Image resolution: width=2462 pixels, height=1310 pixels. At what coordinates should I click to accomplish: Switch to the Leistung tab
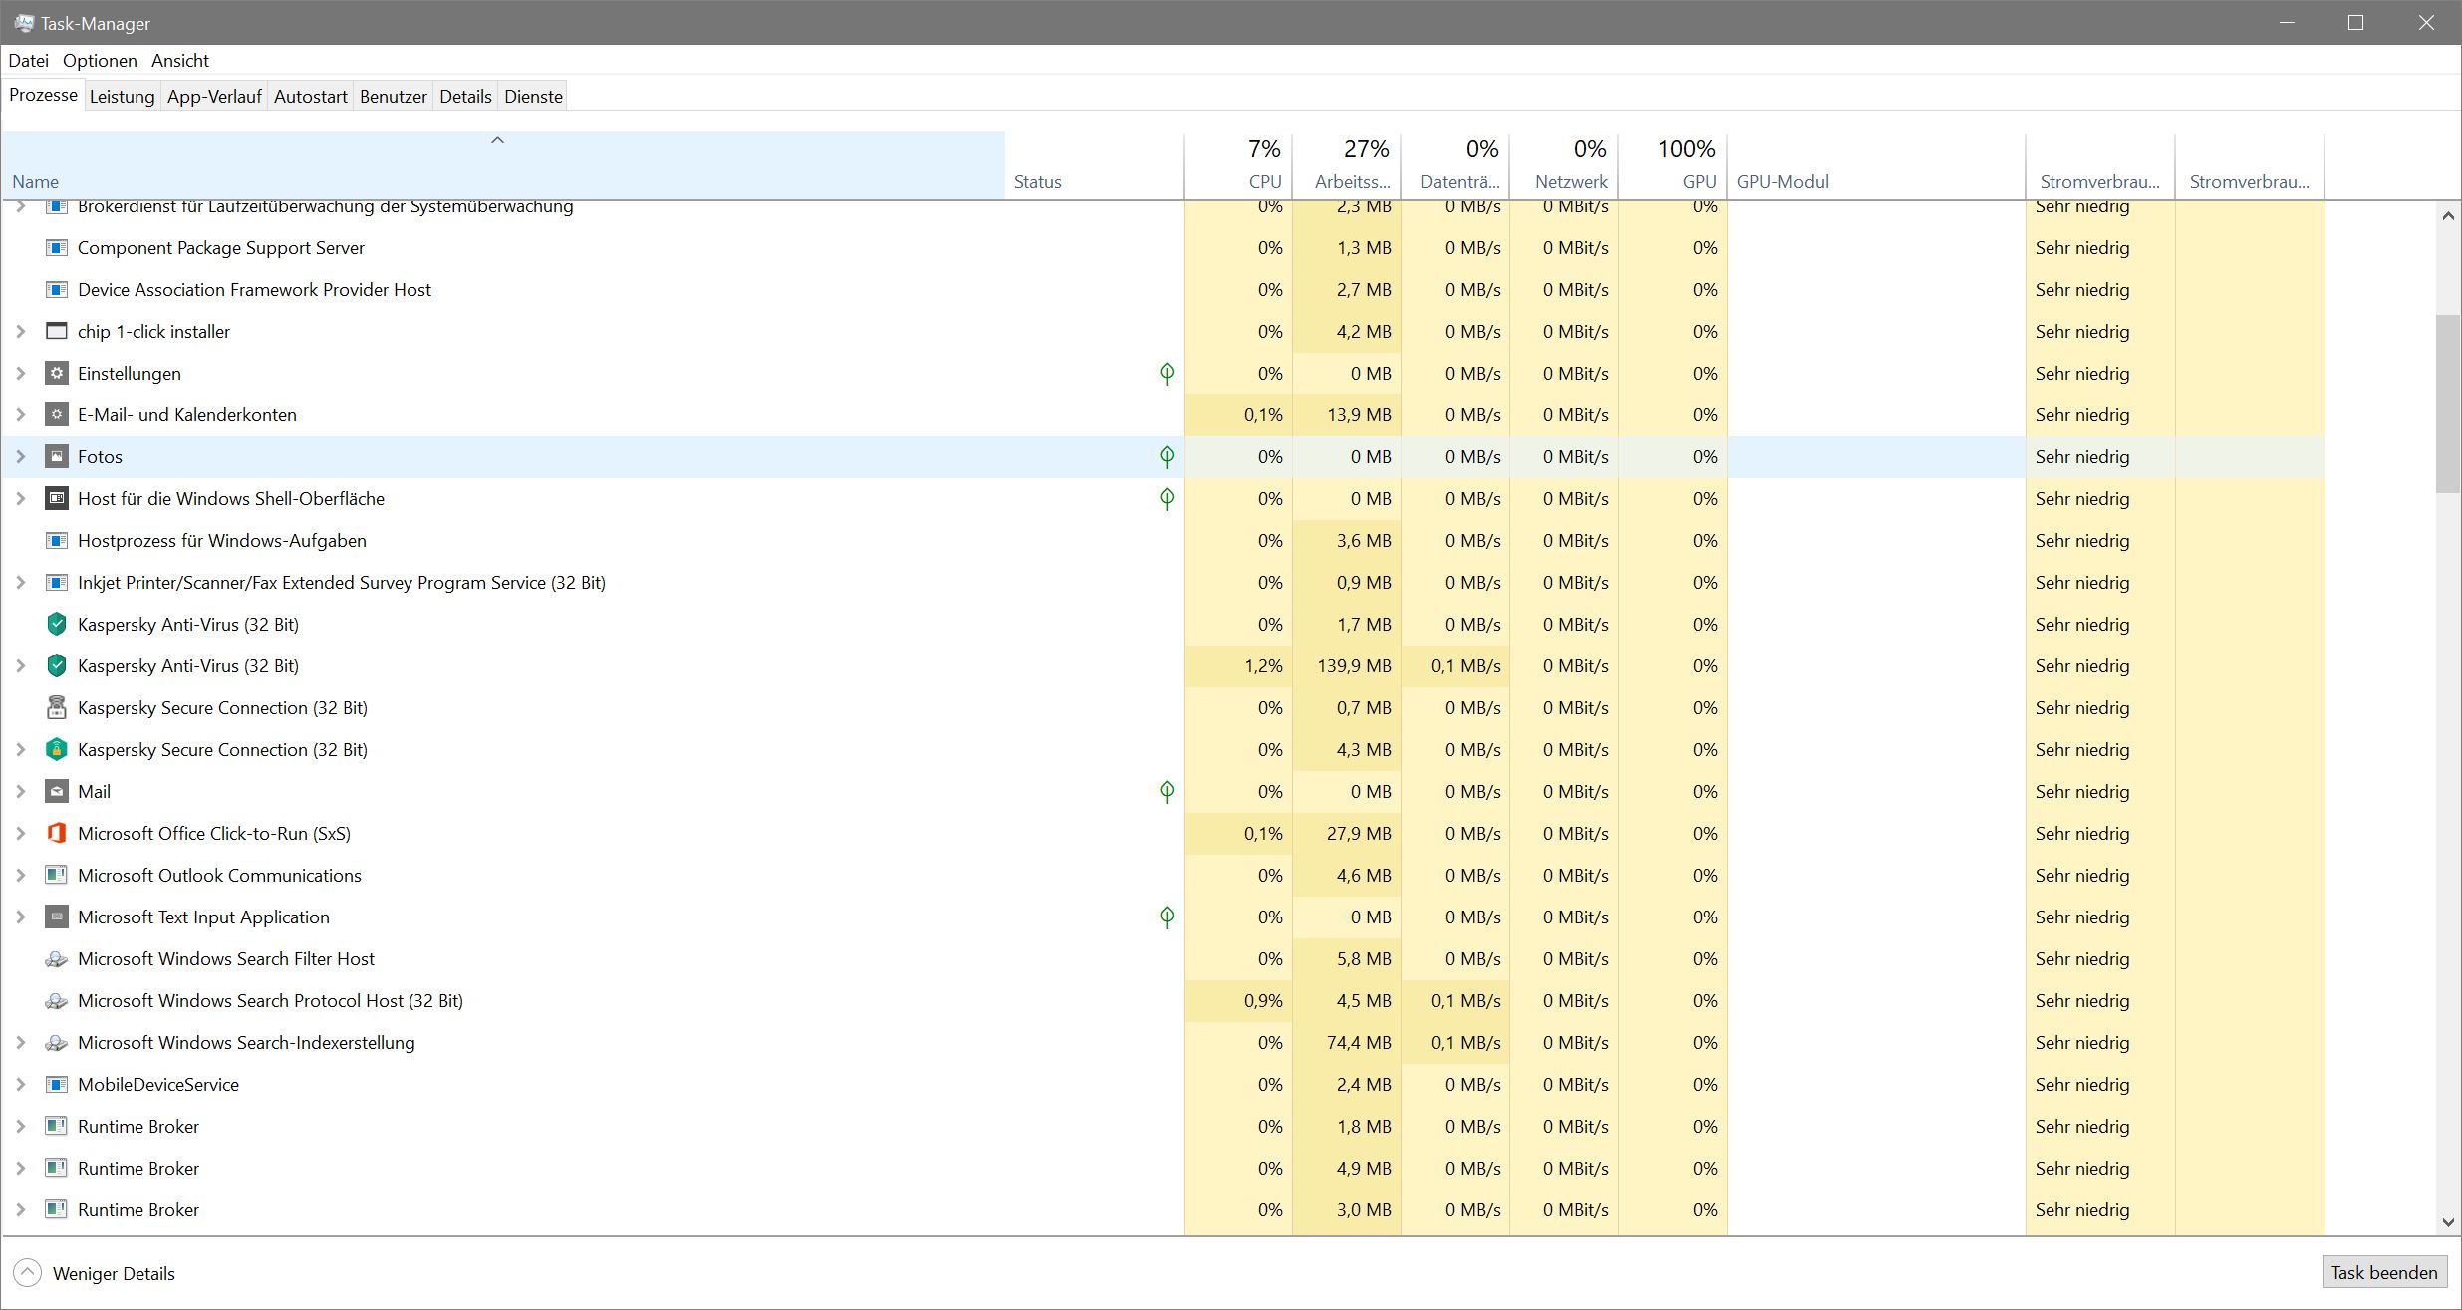[x=122, y=96]
